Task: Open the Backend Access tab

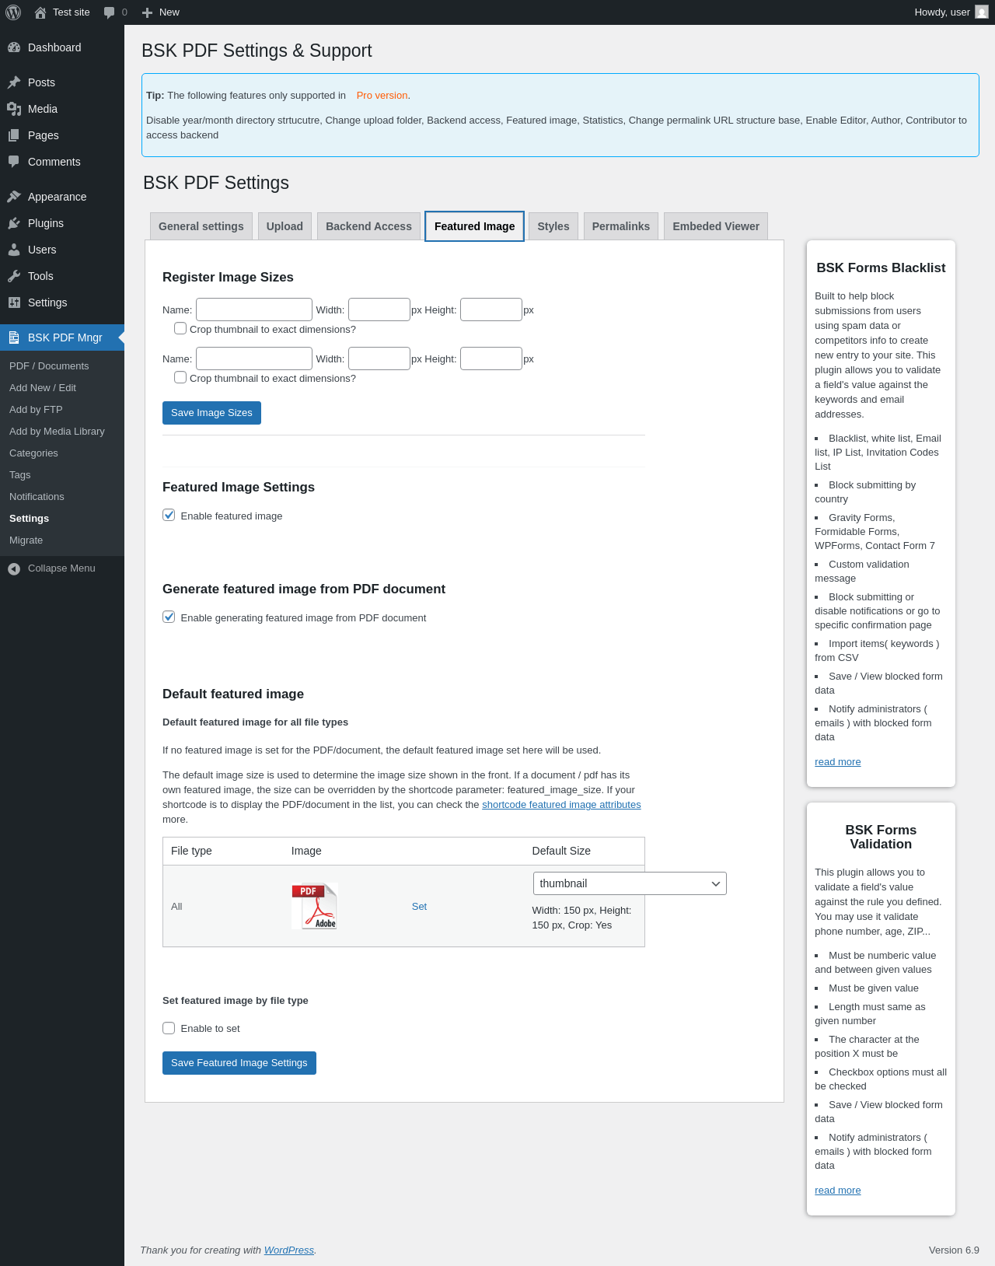Action: click(x=368, y=226)
